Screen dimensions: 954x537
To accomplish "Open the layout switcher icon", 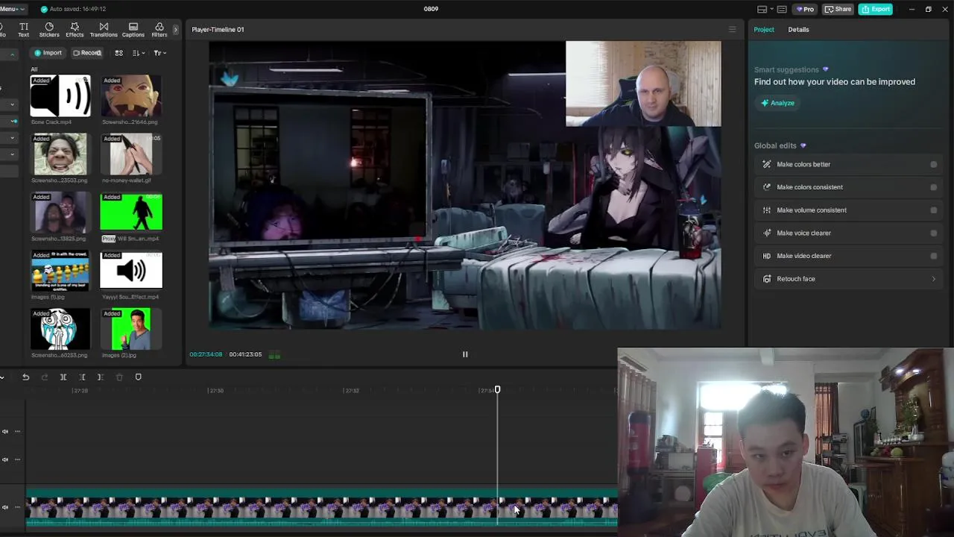I will coord(762,9).
